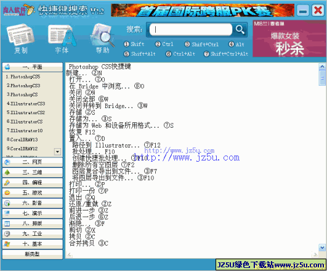Select 2.PhotoshopCS3 in the list
This screenshot has width=327, height=271.
(x=23, y=86)
